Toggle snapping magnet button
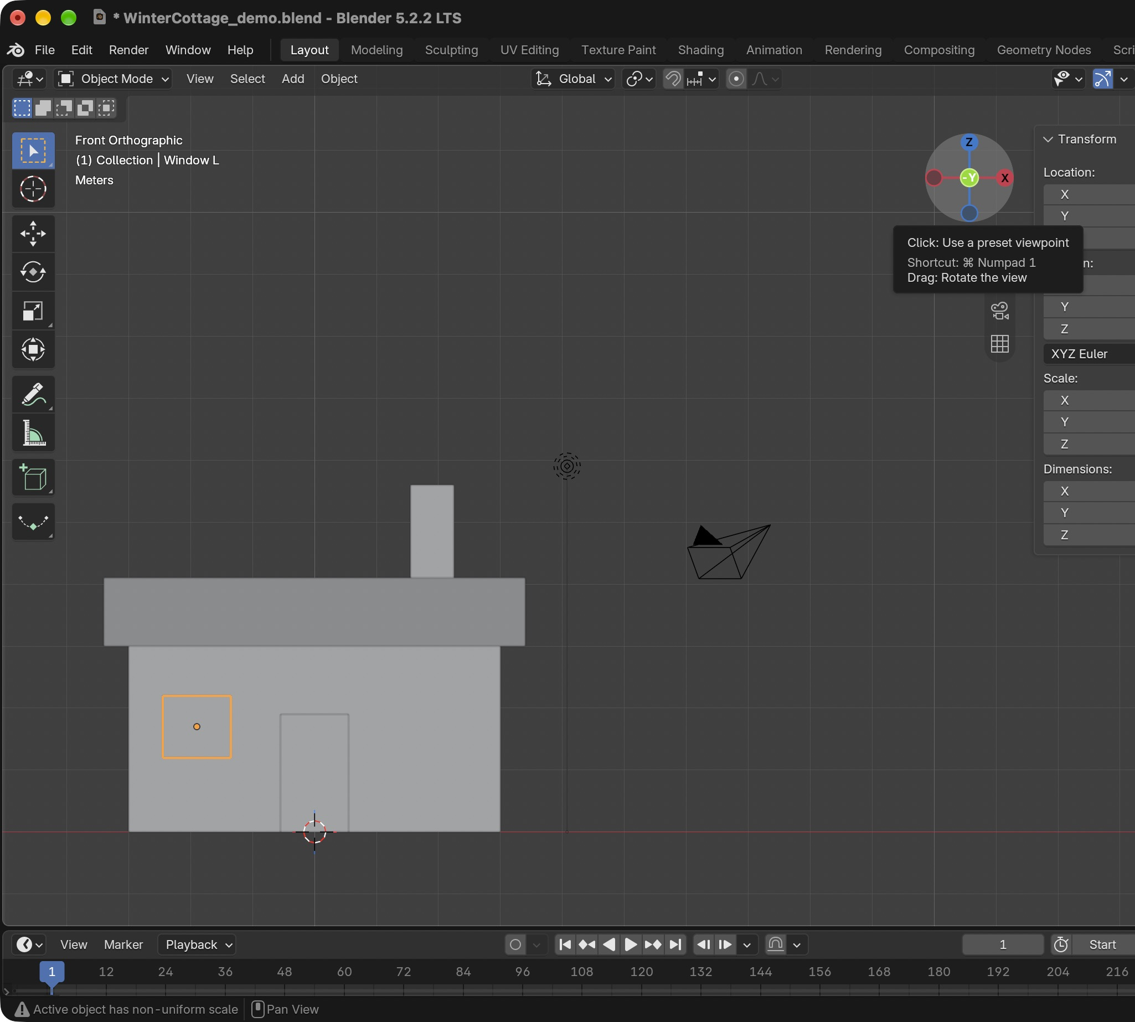Viewport: 1135px width, 1022px height. point(673,79)
